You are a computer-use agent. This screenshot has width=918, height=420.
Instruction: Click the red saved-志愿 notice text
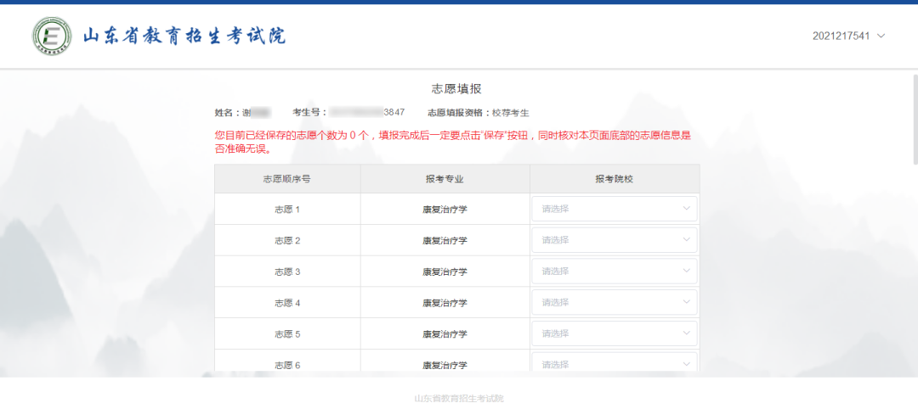point(452,142)
